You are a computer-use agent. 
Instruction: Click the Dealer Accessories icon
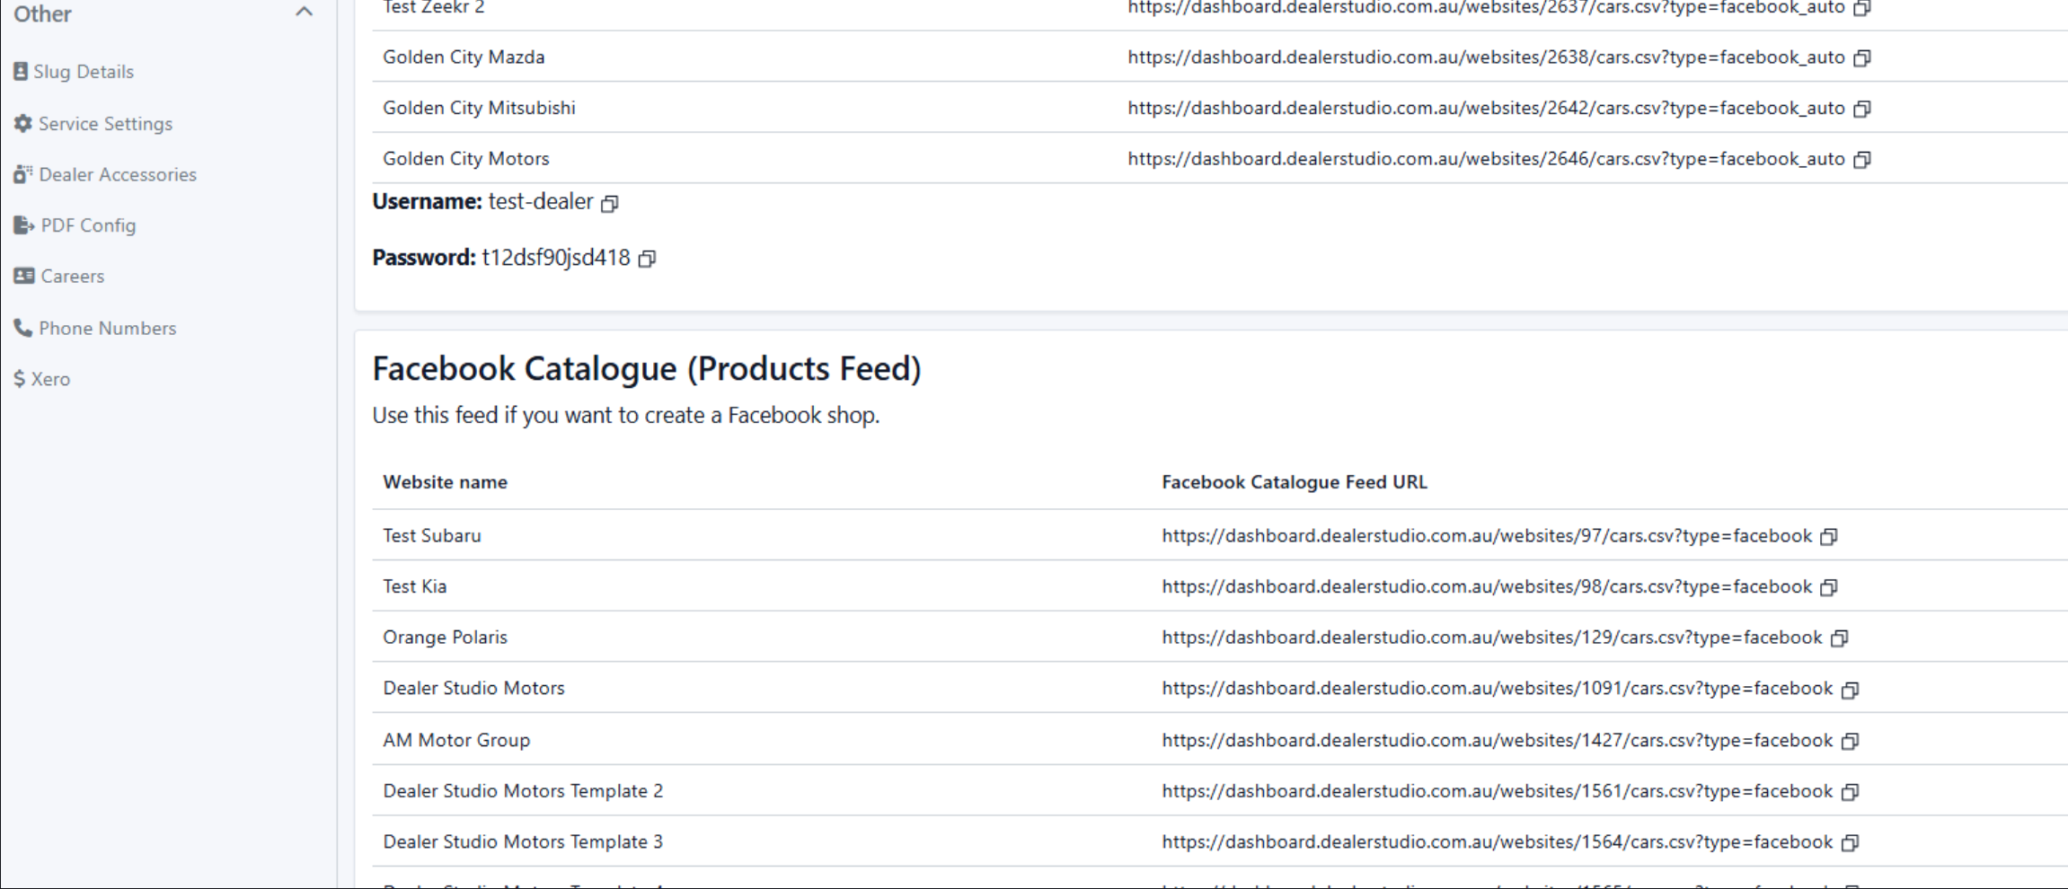pos(23,173)
